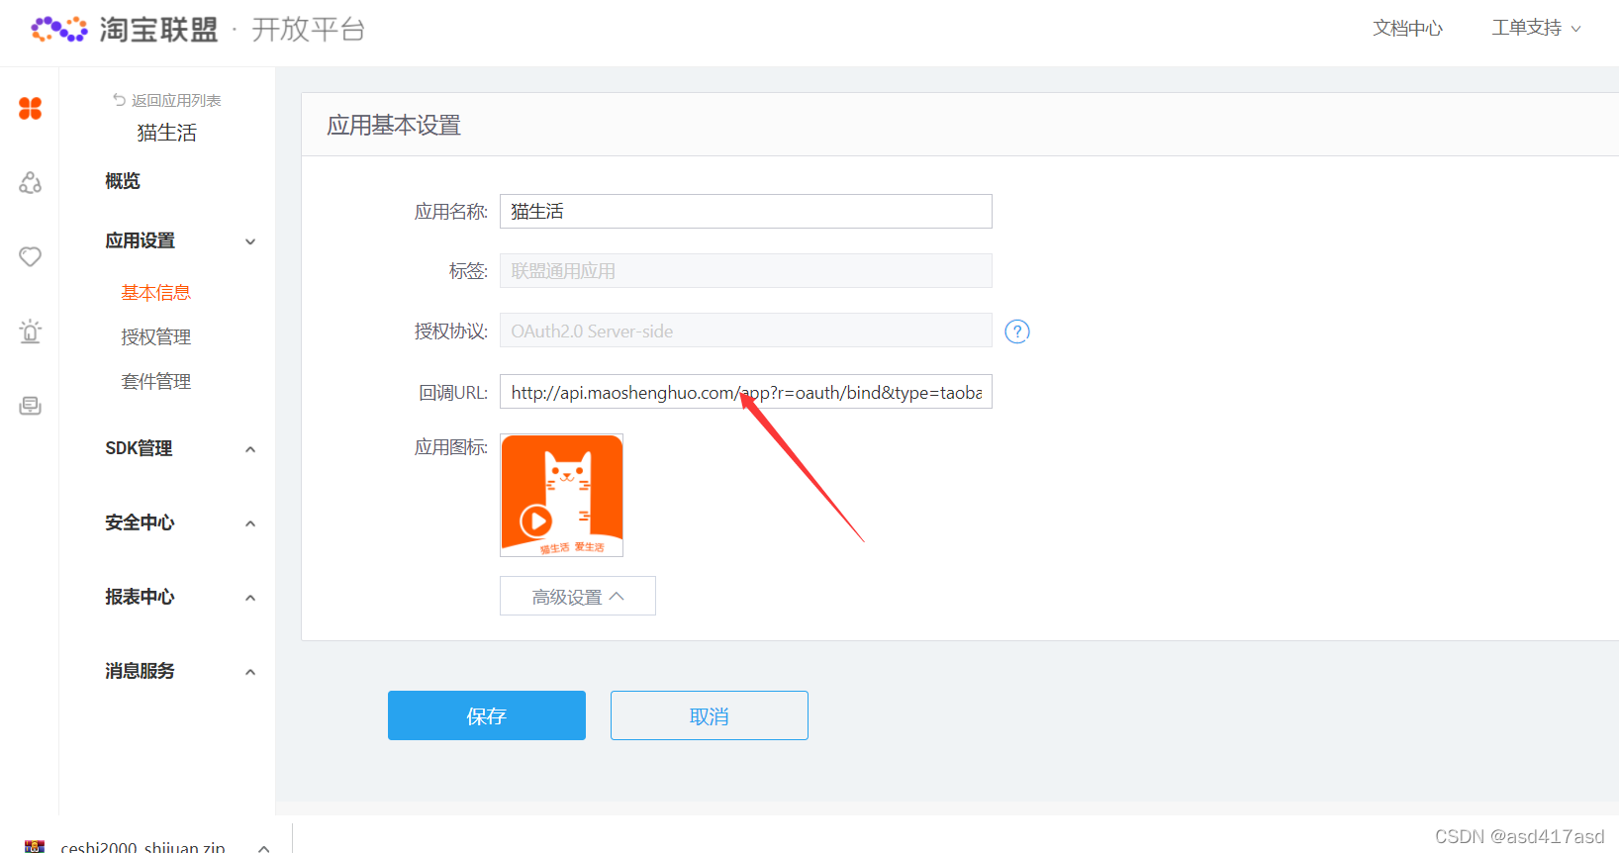
Task: Open the 概览 menu item
Action: coord(123,181)
